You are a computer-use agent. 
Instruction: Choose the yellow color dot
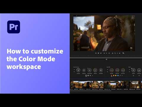click(x=116, y=75)
